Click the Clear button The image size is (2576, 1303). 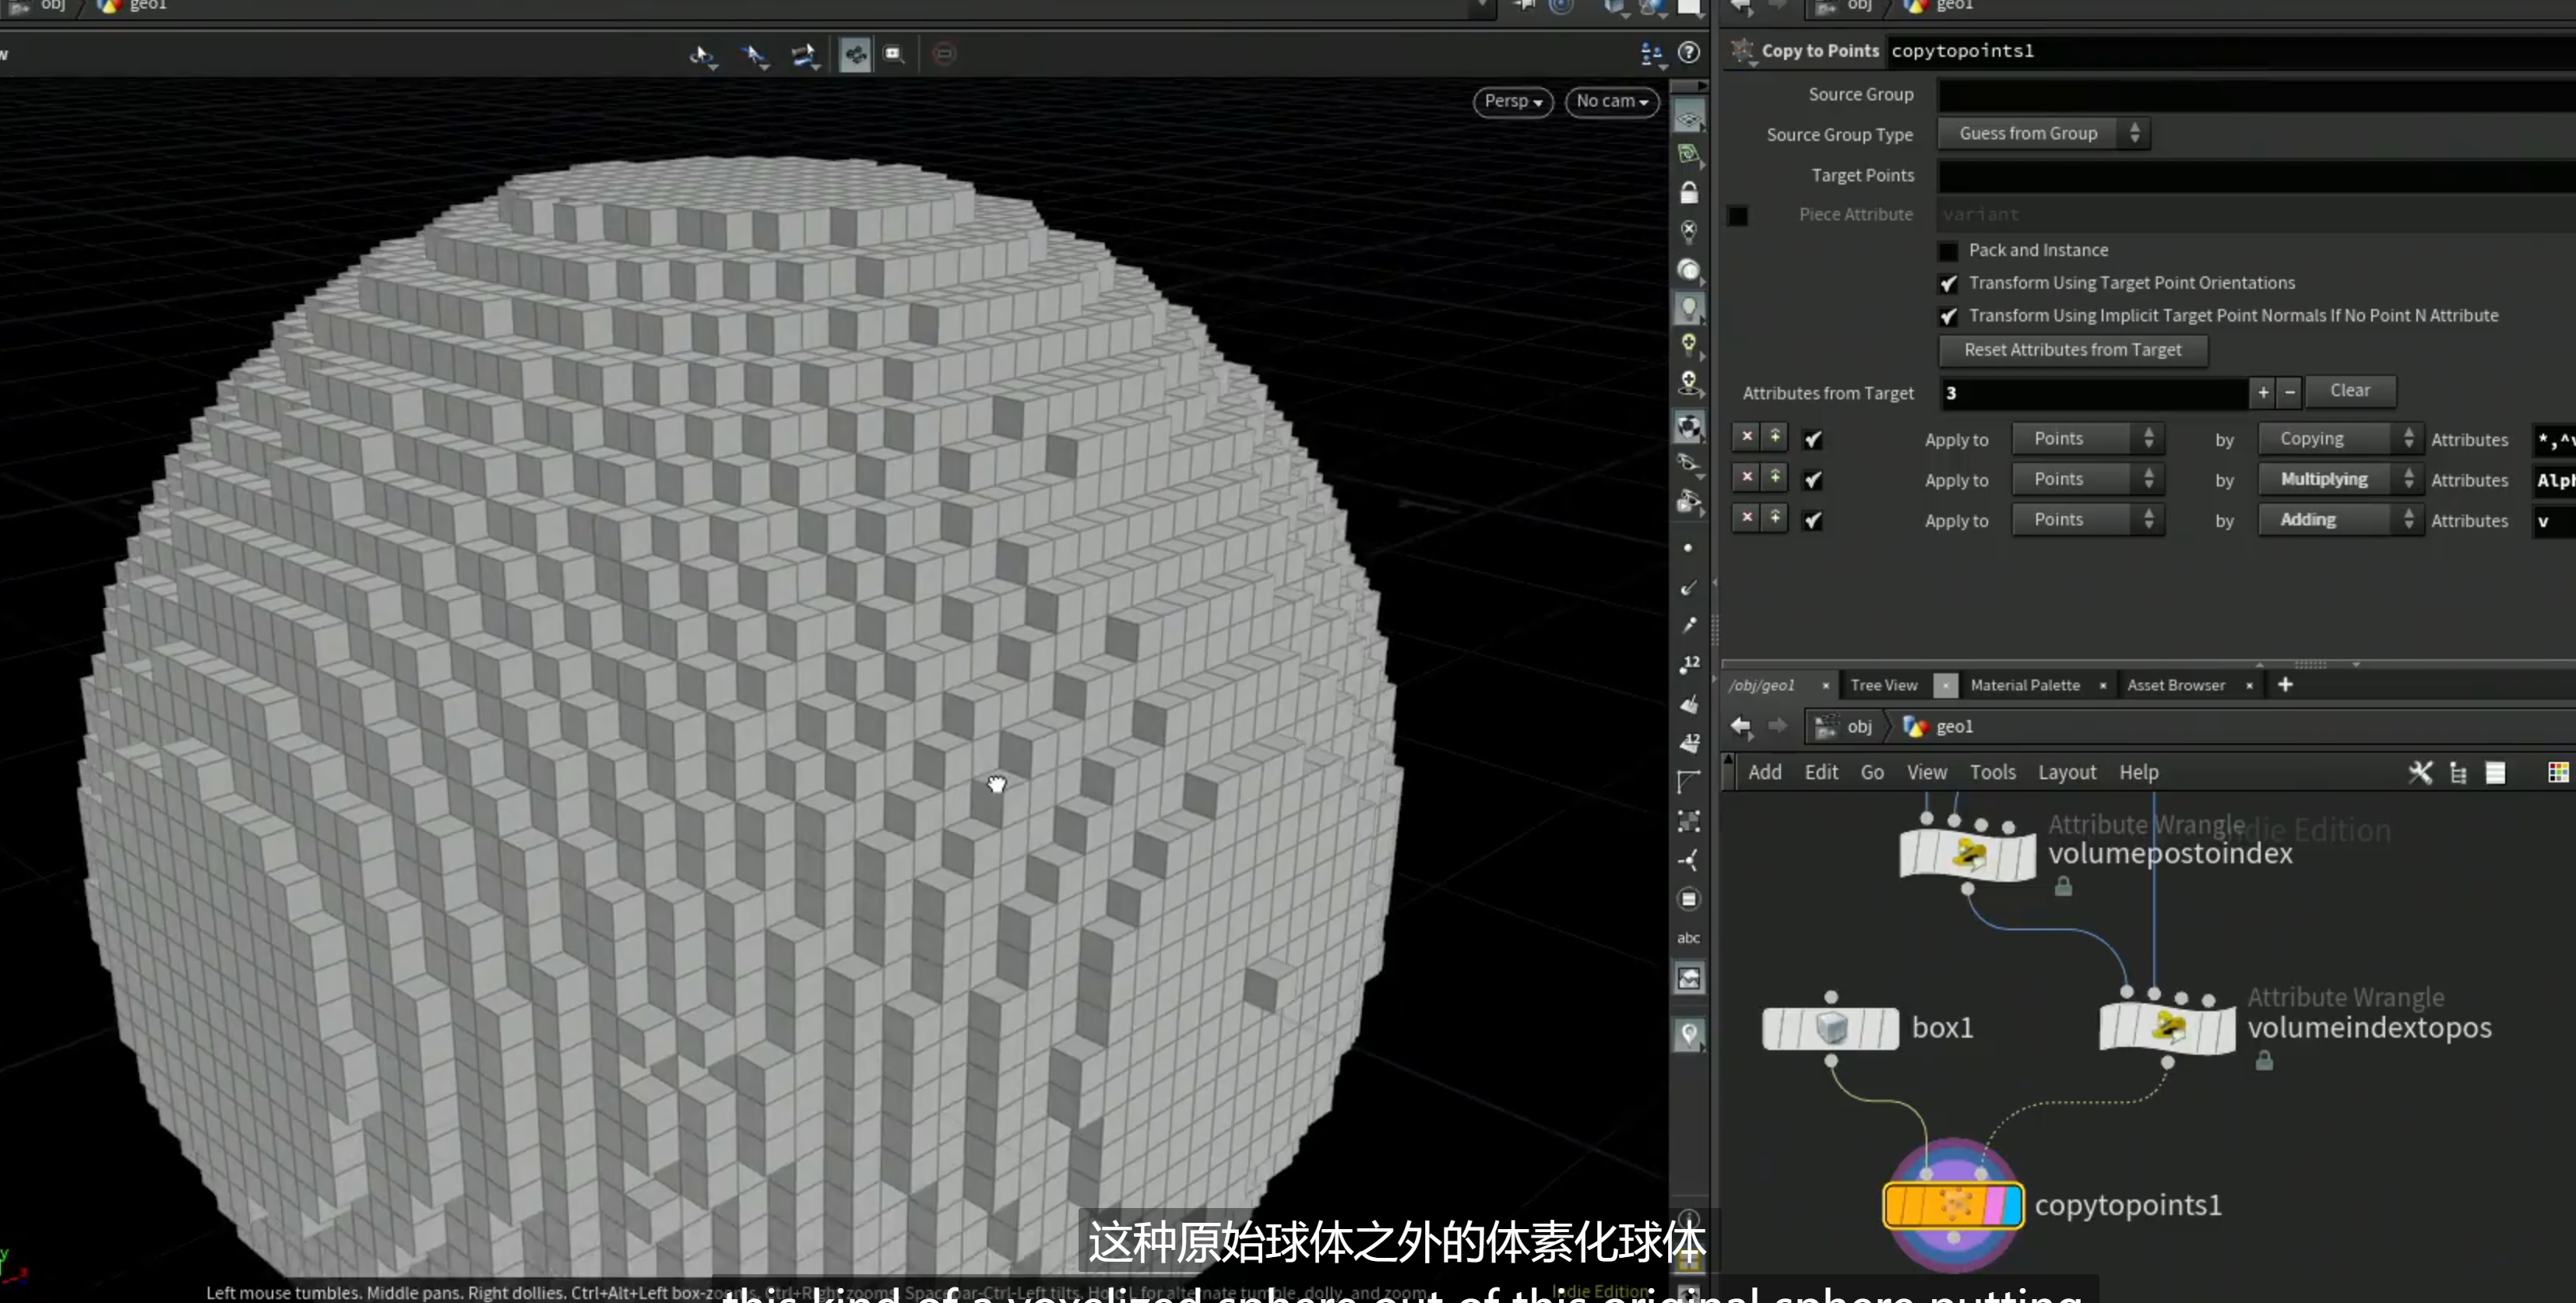click(2350, 391)
